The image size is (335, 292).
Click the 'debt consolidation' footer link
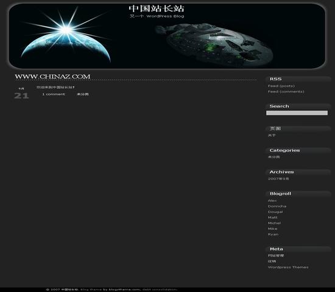tap(160, 290)
